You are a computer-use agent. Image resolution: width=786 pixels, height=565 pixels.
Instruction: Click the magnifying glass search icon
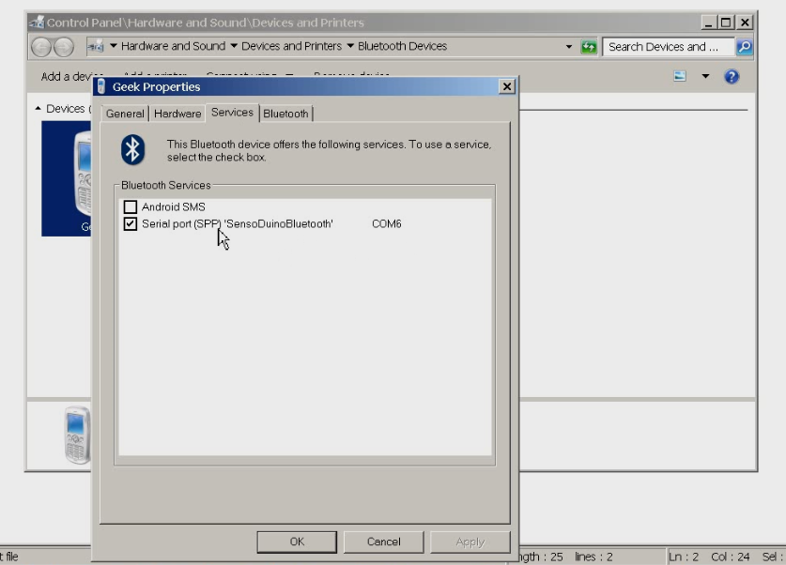point(747,45)
